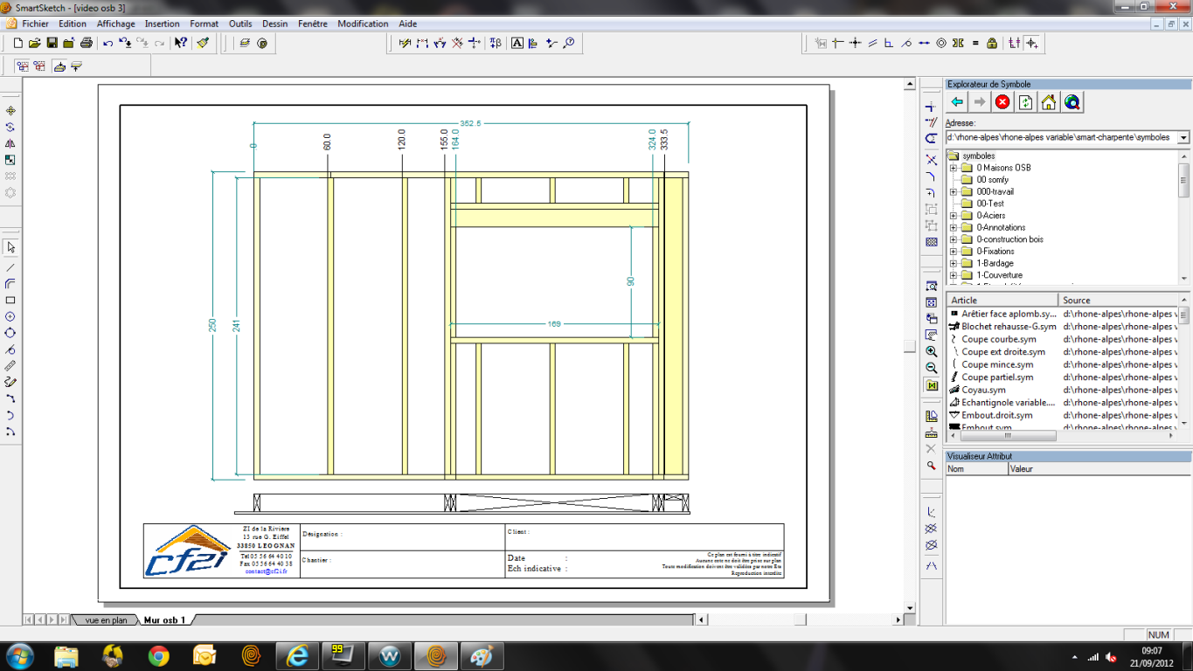Click the Print icon in toolbar
Screen dimensions: 1193x671
click(86, 43)
